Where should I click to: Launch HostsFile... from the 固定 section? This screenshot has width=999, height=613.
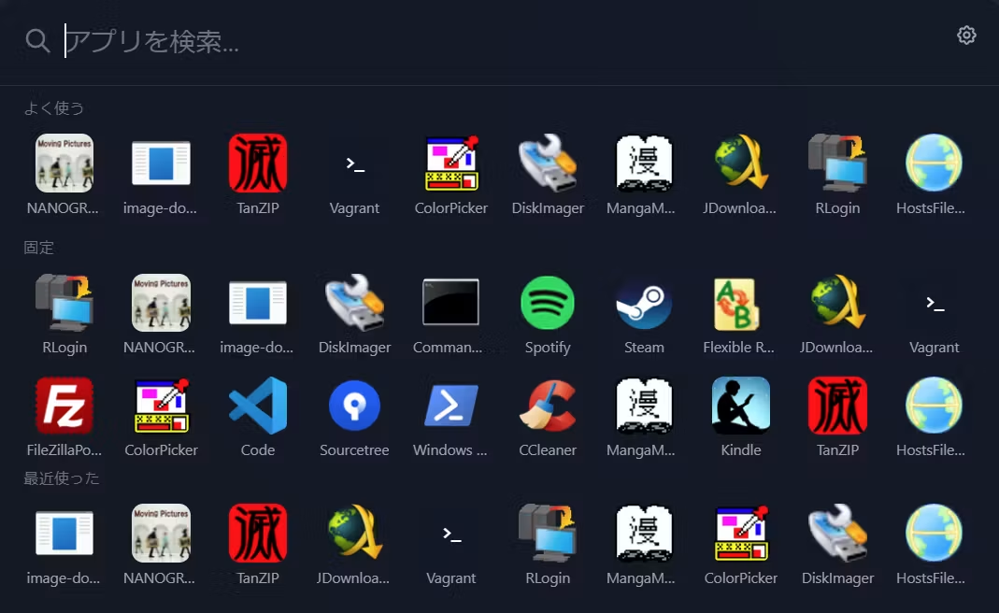pos(934,417)
